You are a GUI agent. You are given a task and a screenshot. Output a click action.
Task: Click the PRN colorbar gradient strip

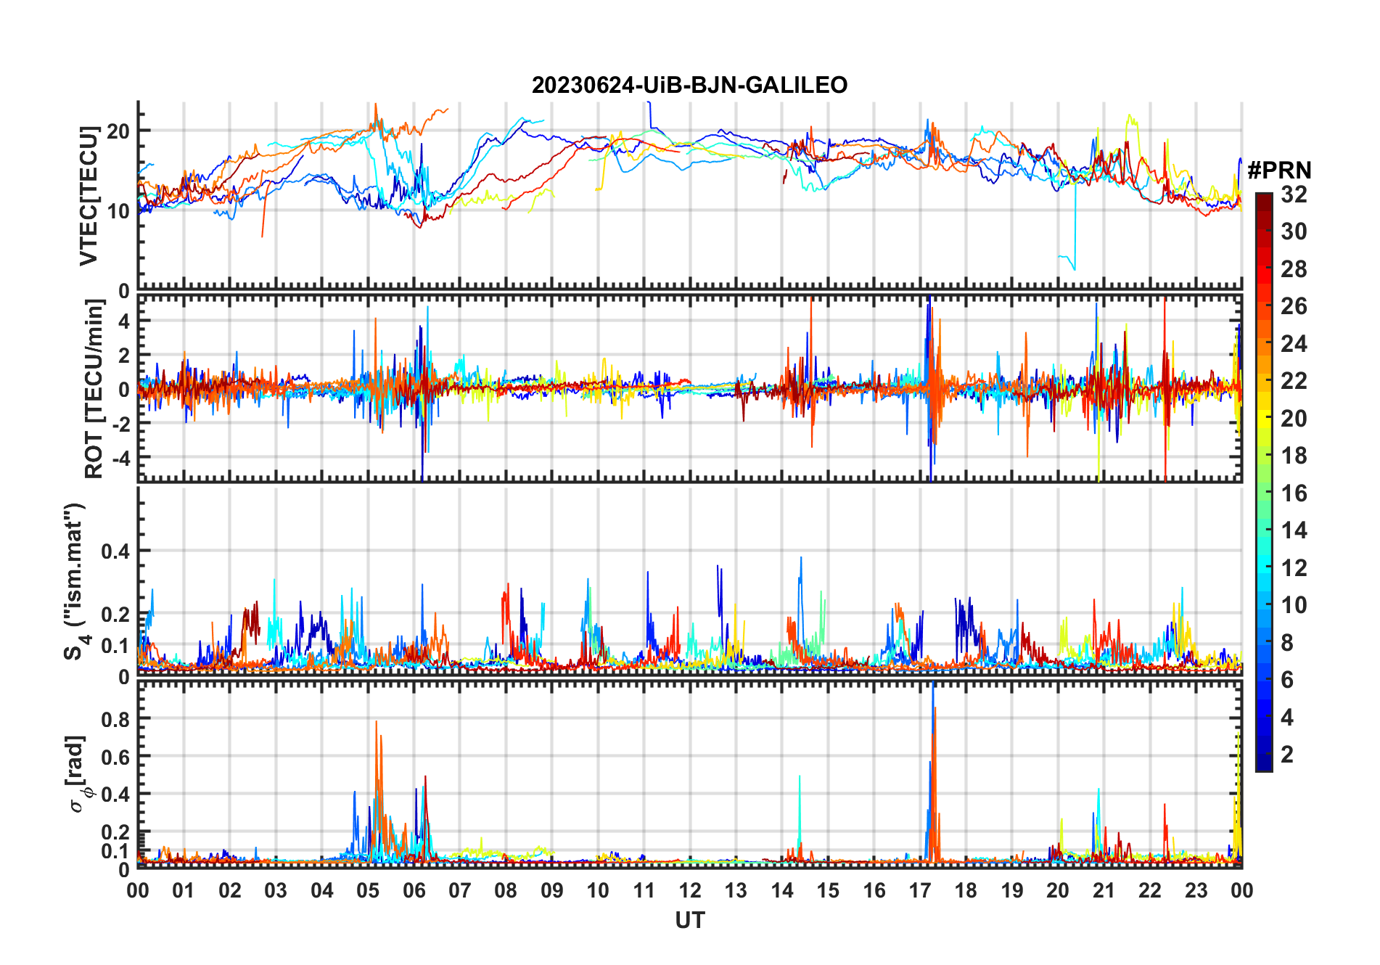1264,482
